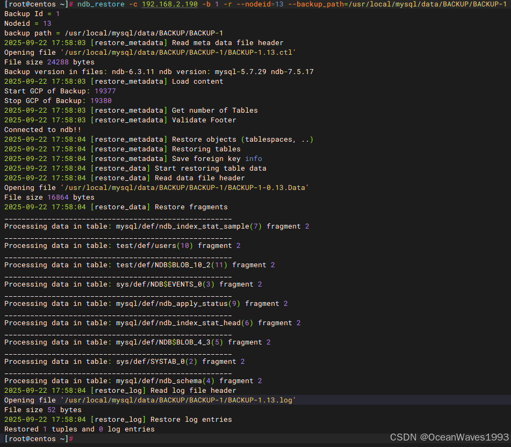The width and height of the screenshot is (511, 447).
Task: Click 'Restore objects (tablespaces, ..)' line
Action: tap(159, 140)
